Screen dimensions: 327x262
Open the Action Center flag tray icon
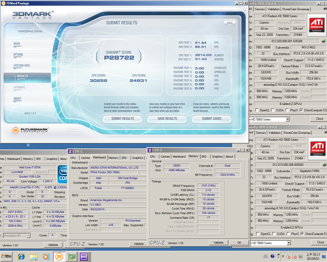click(295, 257)
